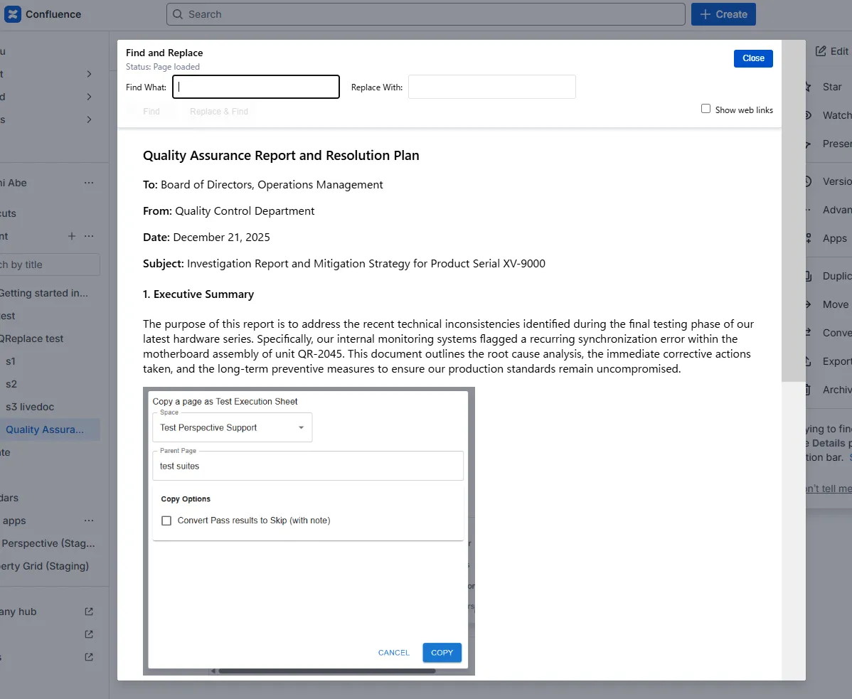Click the plus icon above the title search
The image size is (852, 699).
pos(71,236)
